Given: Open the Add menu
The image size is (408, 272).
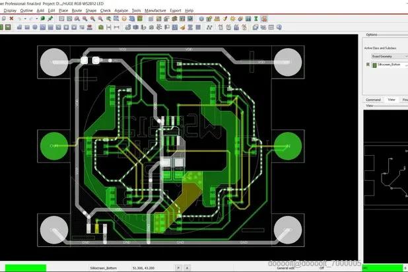Looking at the screenshot, I should tap(40, 11).
